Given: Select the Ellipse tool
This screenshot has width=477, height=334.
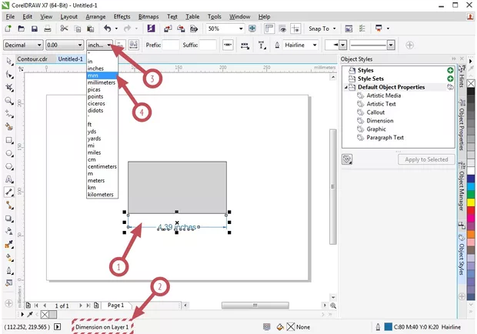Looking at the screenshot, I should click(x=9, y=153).
